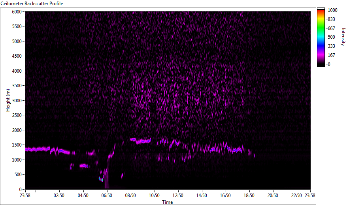Click the 2000 height axis value
347x205 pixels.
click(x=17, y=130)
